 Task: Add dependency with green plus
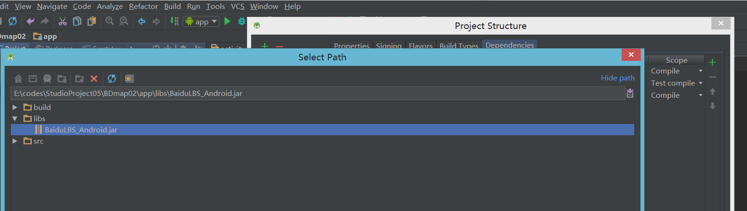(712, 62)
